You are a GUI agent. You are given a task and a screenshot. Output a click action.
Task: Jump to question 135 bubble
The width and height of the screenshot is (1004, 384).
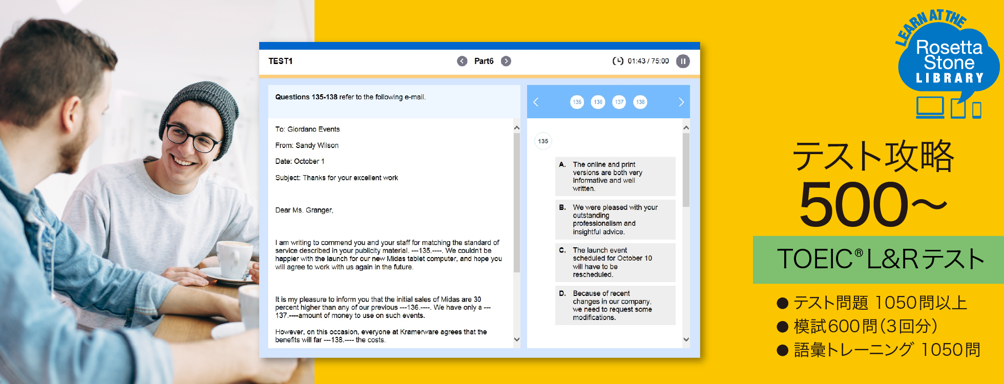tap(577, 102)
